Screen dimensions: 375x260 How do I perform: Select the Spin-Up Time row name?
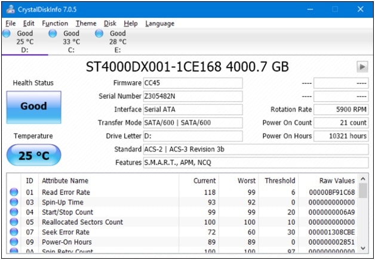point(63,202)
